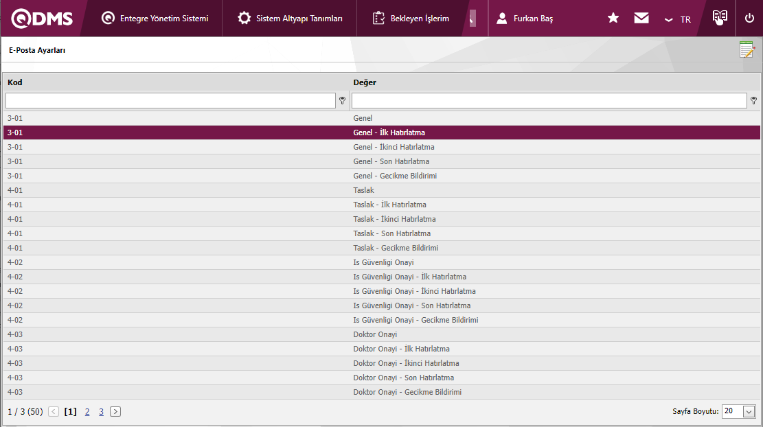This screenshot has height=427, width=763.
Task: Click the Değer column filter icon
Action: 753,101
